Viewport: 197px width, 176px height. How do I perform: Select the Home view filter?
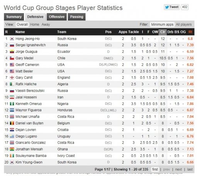click(x=35, y=24)
